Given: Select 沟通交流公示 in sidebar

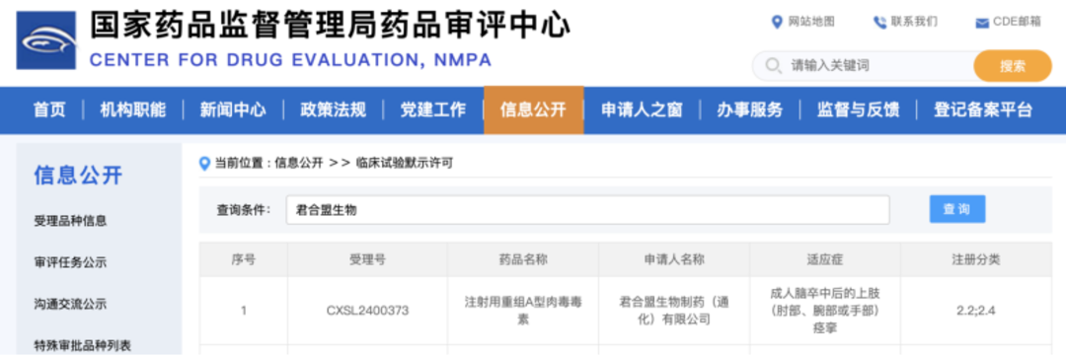Looking at the screenshot, I should pyautogui.click(x=70, y=304).
